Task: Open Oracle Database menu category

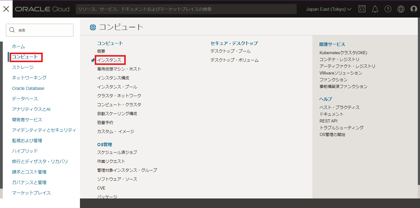Action: pos(28,88)
